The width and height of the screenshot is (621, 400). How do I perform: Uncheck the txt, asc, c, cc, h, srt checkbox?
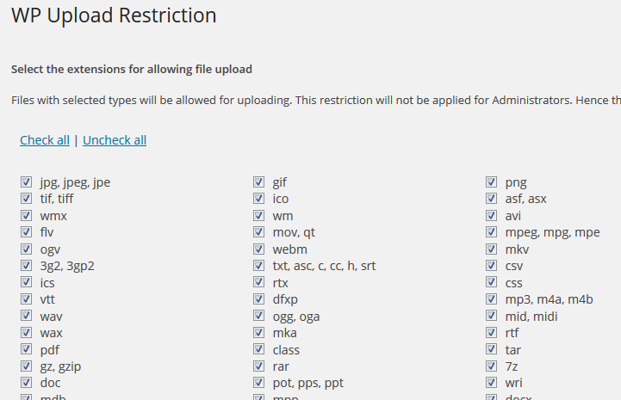258,266
